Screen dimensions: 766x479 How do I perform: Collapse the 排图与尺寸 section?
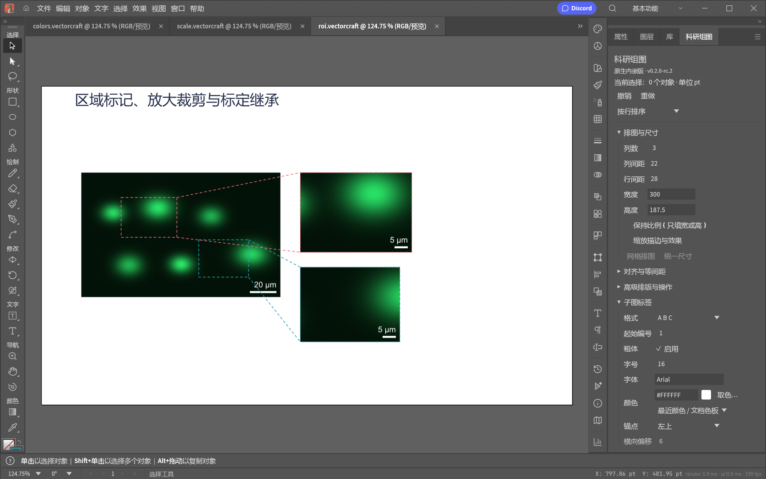(640, 133)
